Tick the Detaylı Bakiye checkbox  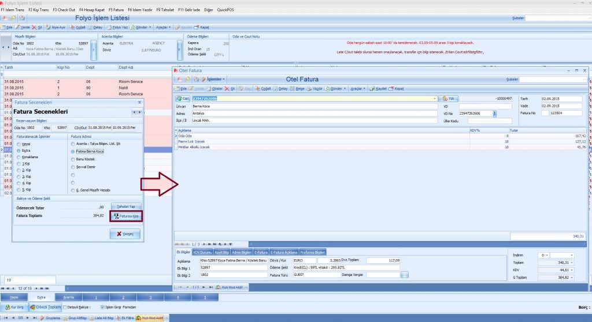(x=65, y=307)
